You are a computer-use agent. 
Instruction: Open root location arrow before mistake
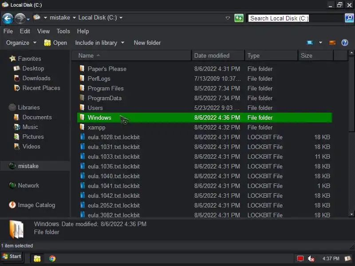pos(45,18)
